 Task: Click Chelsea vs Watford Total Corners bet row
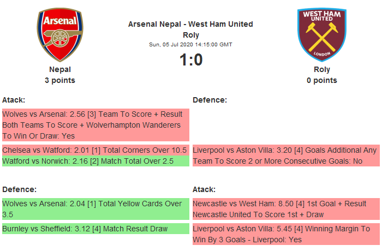pyautogui.click(x=95, y=150)
